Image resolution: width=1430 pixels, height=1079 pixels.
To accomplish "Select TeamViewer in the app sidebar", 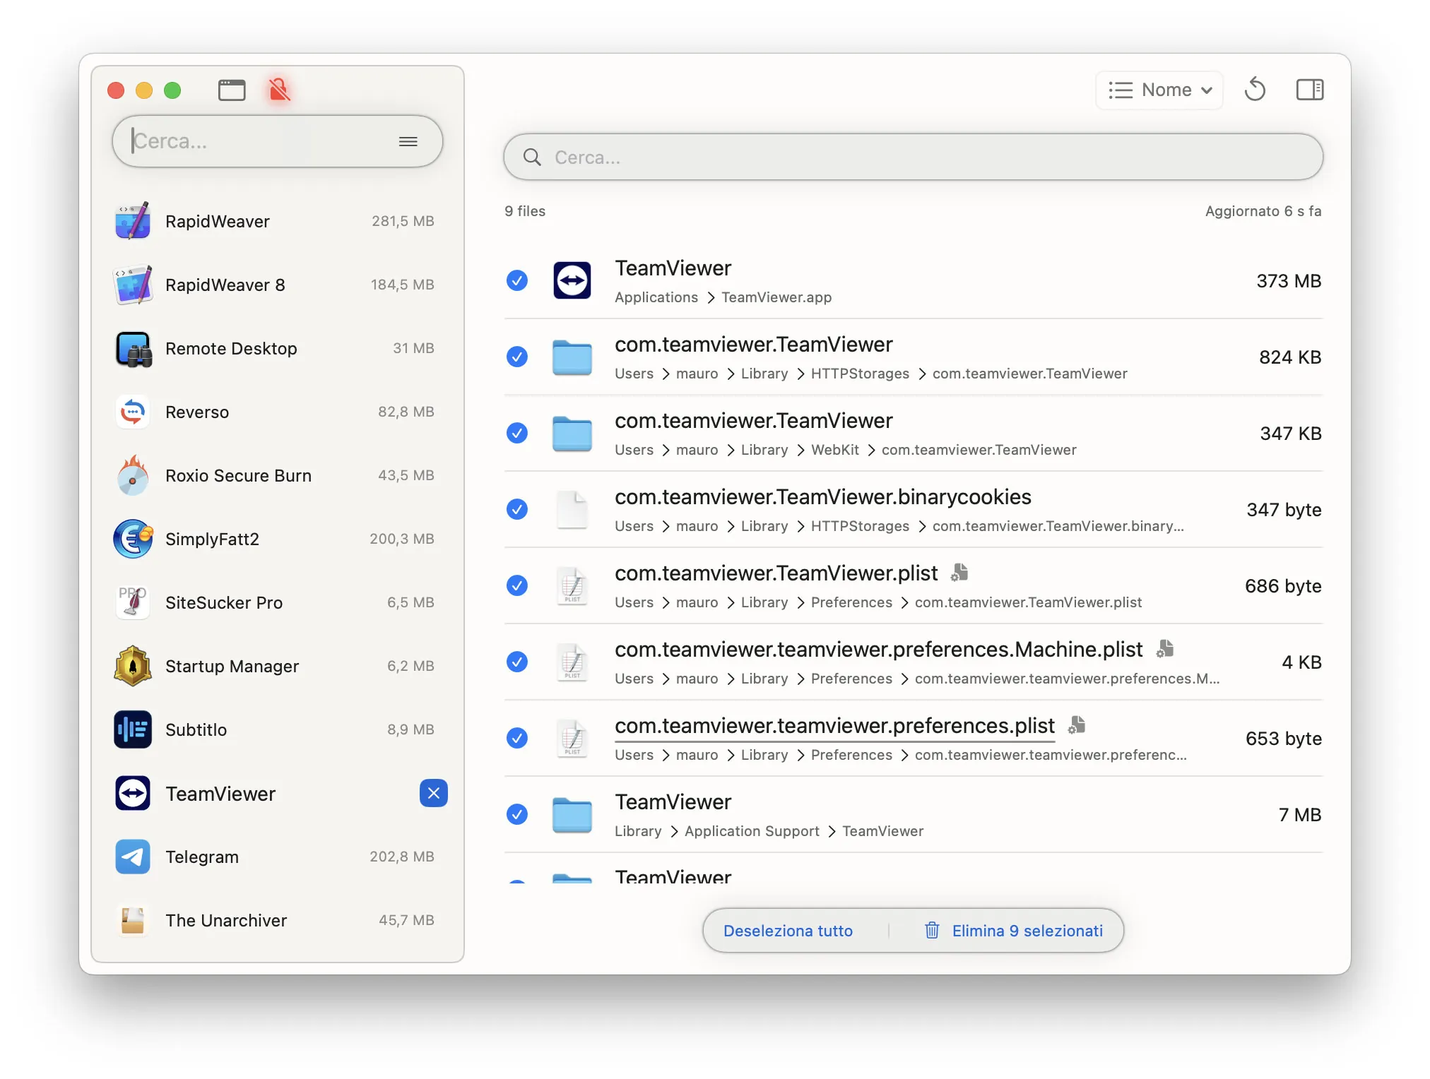I will click(x=220, y=794).
